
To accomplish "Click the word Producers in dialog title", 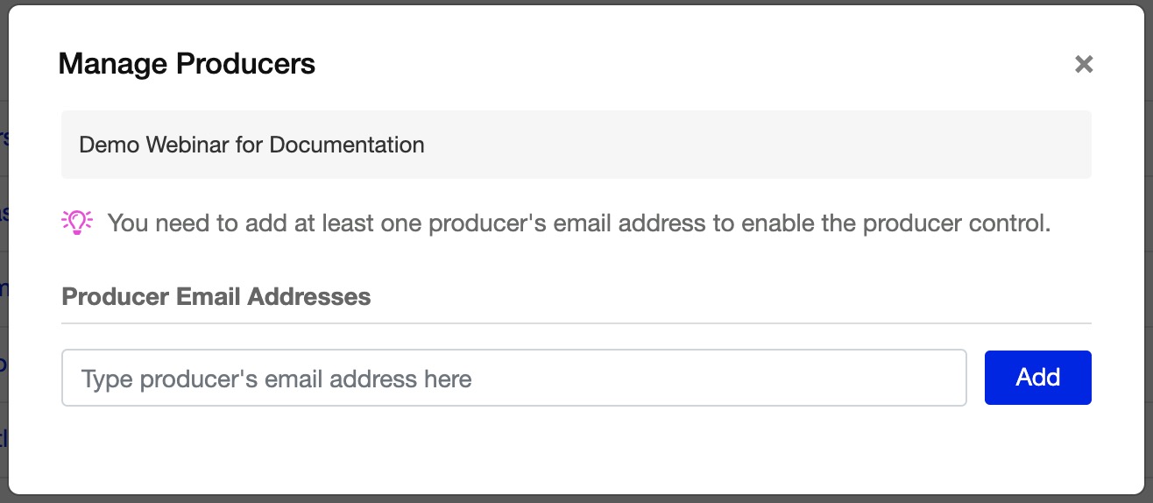I will 245,64.
